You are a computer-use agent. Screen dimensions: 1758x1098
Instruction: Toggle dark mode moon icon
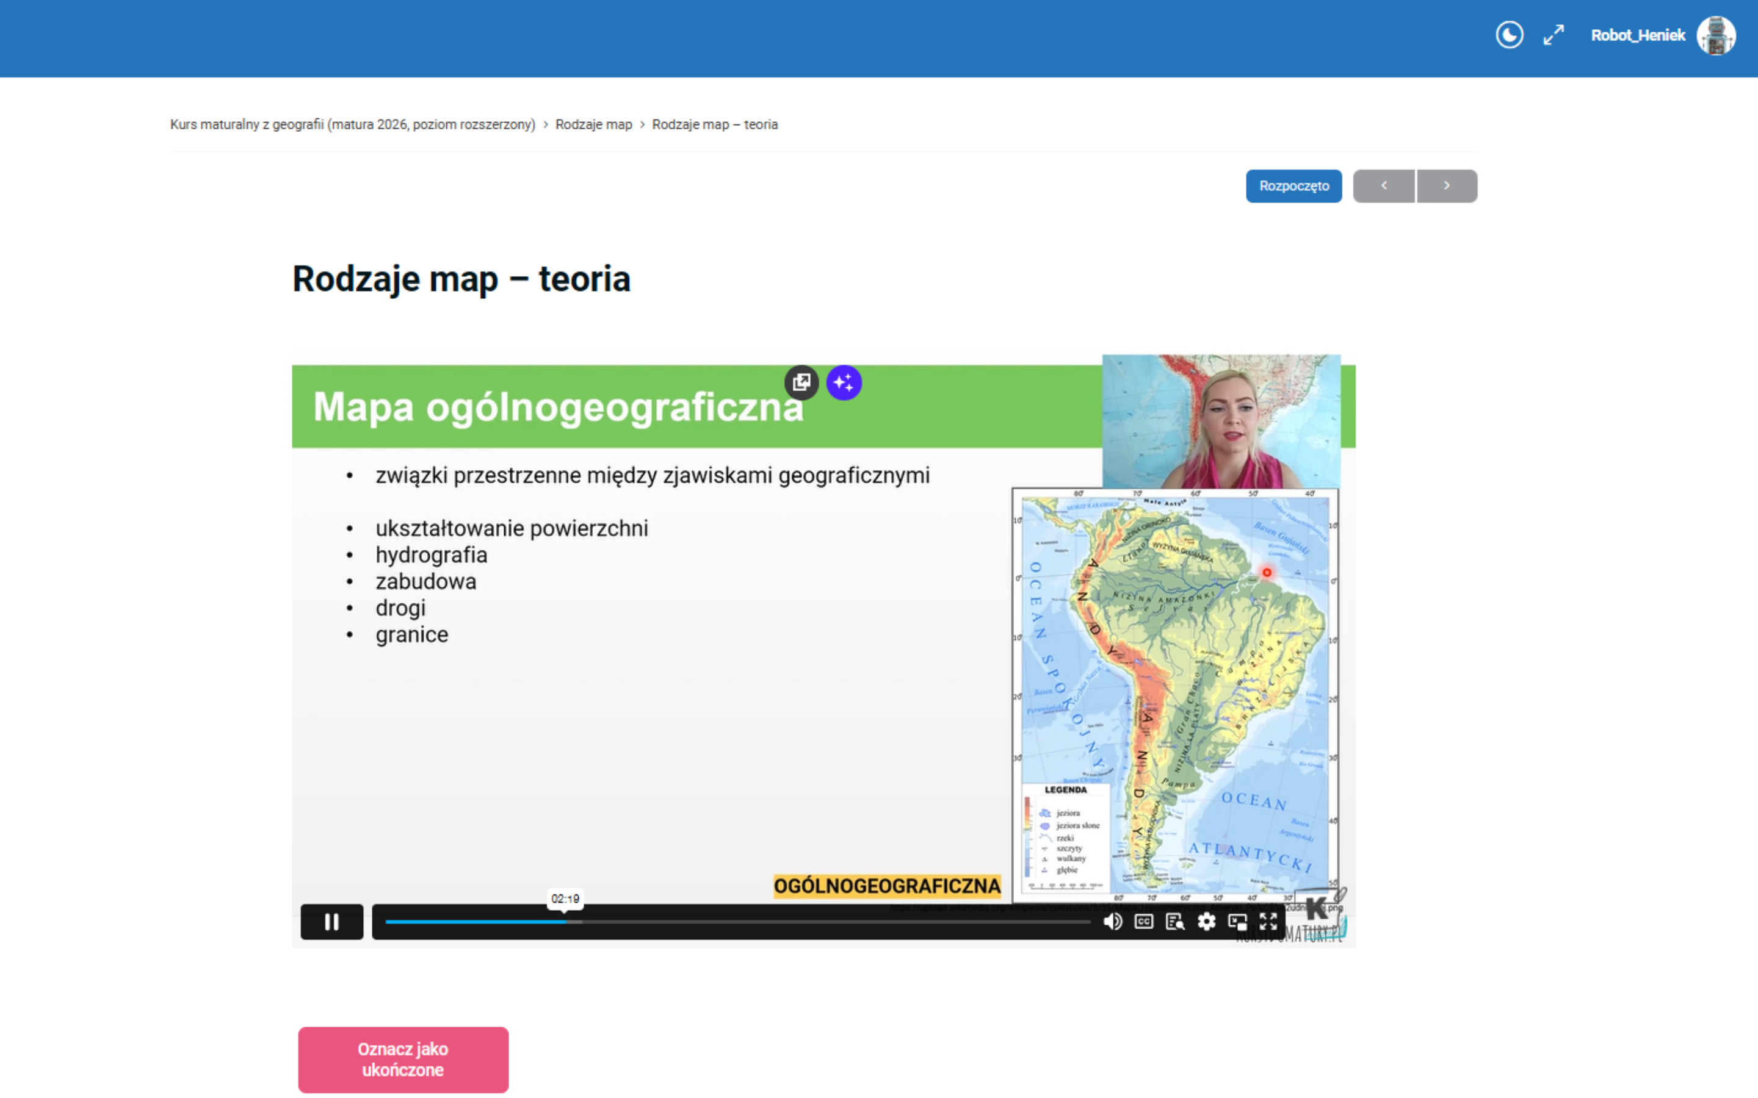coord(1509,35)
